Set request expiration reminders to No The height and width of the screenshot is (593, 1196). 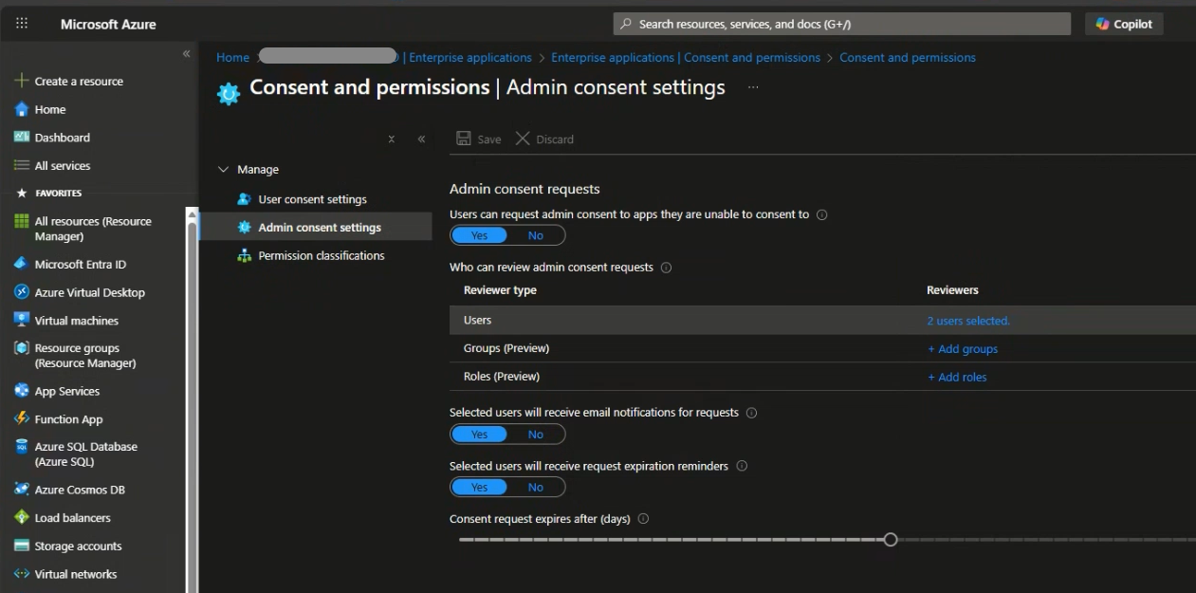click(x=536, y=488)
